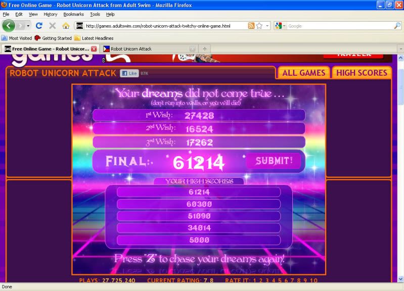Click the page scrollbar down arrow
Screen dimensions: 404x291
(x=400, y=279)
